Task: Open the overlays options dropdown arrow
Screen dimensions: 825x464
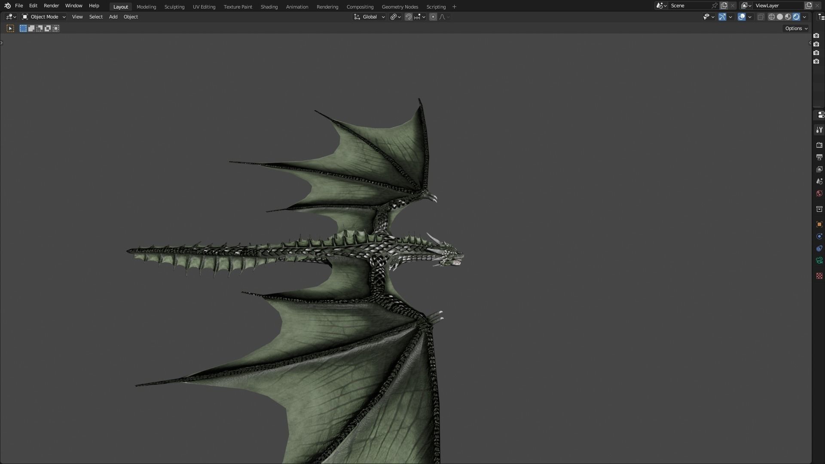Action: (750, 17)
